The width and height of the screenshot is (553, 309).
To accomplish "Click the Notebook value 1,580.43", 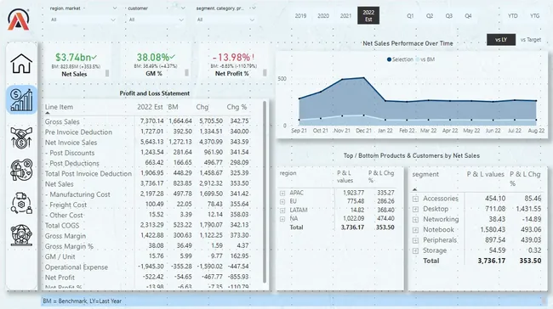I will point(493,230).
